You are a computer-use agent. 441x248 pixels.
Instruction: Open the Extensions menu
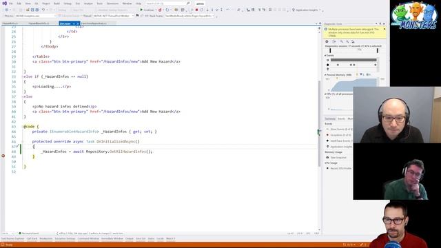pyautogui.click(x=112, y=3)
